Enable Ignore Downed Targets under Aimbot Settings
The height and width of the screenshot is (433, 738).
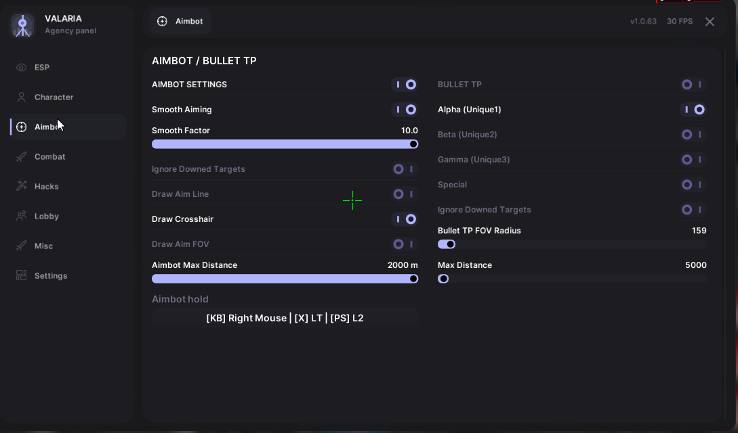point(405,169)
